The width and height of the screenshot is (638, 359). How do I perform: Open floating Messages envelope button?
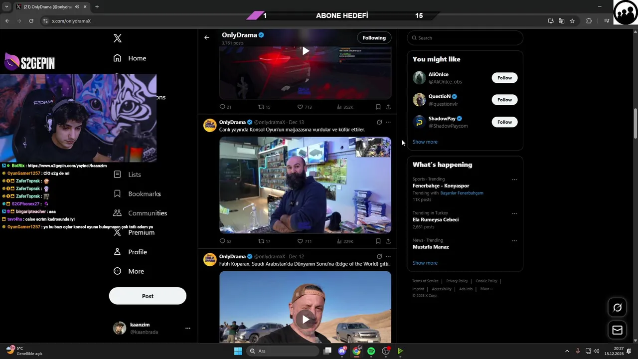[x=618, y=330]
